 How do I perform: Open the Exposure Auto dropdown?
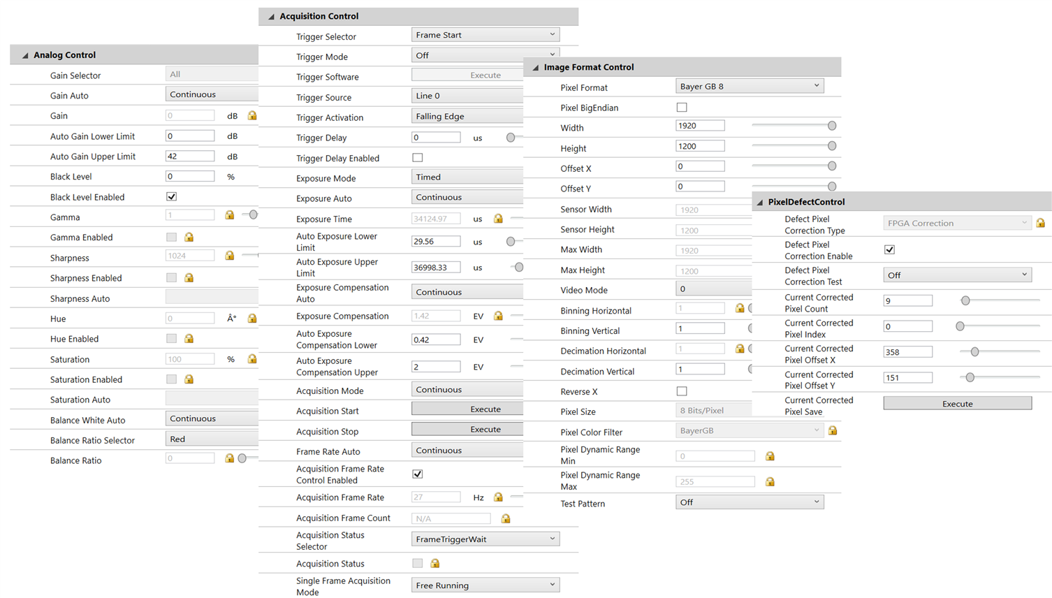(467, 197)
